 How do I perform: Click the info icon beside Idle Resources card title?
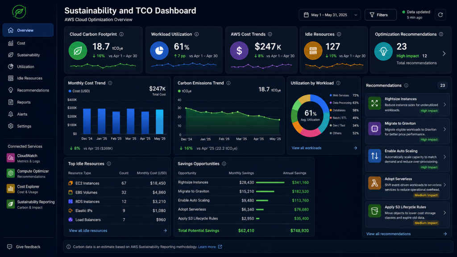339,34
